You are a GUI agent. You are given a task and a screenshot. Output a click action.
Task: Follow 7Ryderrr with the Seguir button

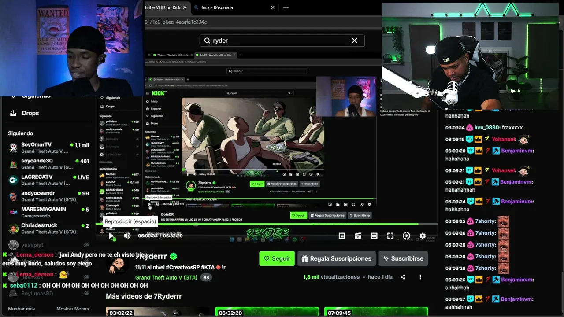pos(277,258)
